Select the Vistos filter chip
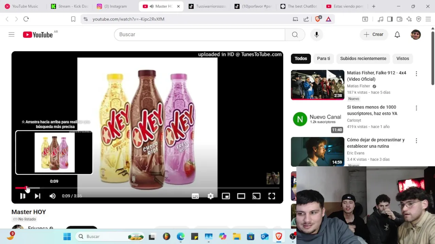Viewport: 435px width, 244px height. click(403, 58)
